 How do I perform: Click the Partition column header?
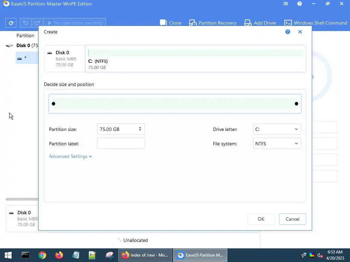click(x=25, y=35)
